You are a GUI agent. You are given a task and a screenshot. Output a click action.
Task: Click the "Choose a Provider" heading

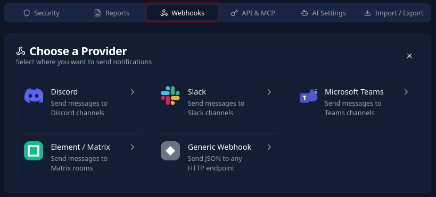(78, 51)
